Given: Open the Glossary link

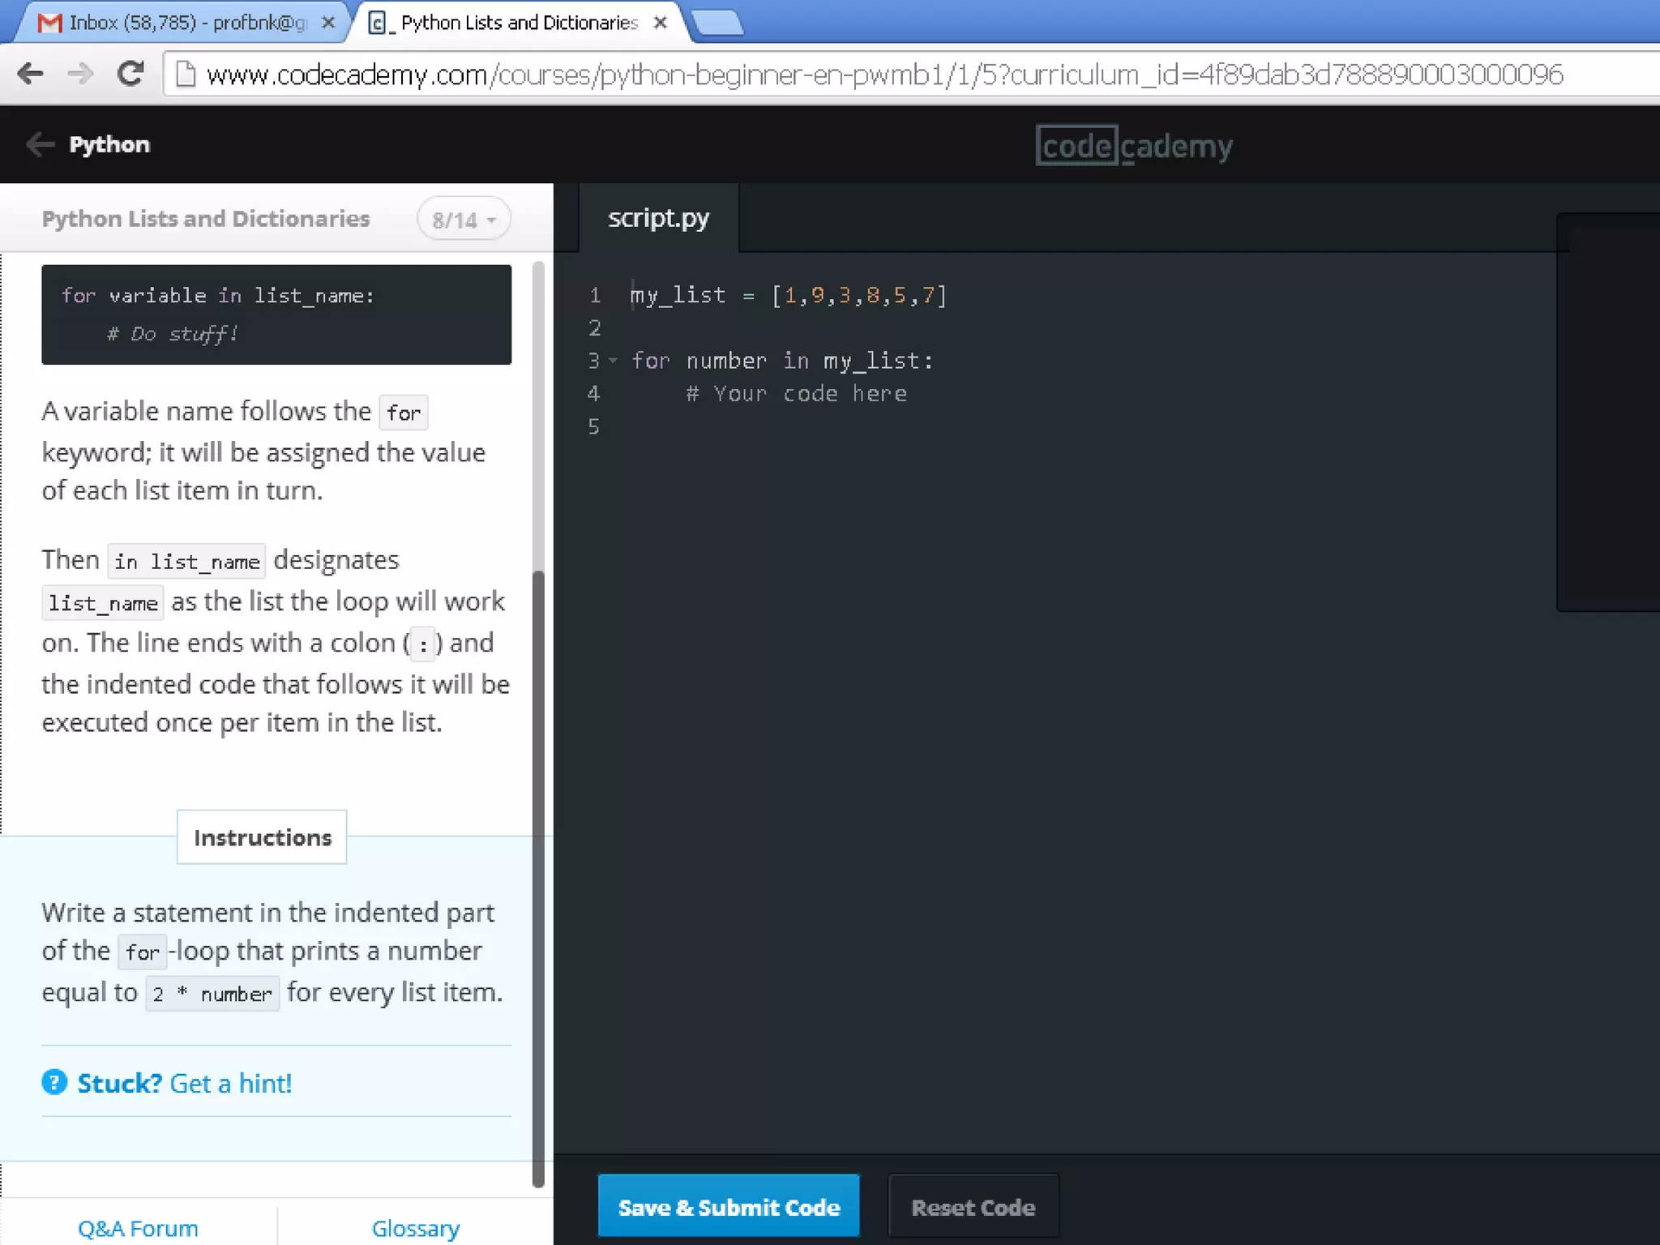Looking at the screenshot, I should click(415, 1227).
